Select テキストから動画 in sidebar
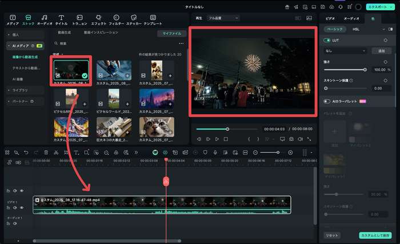 pyautogui.click(x=26, y=68)
